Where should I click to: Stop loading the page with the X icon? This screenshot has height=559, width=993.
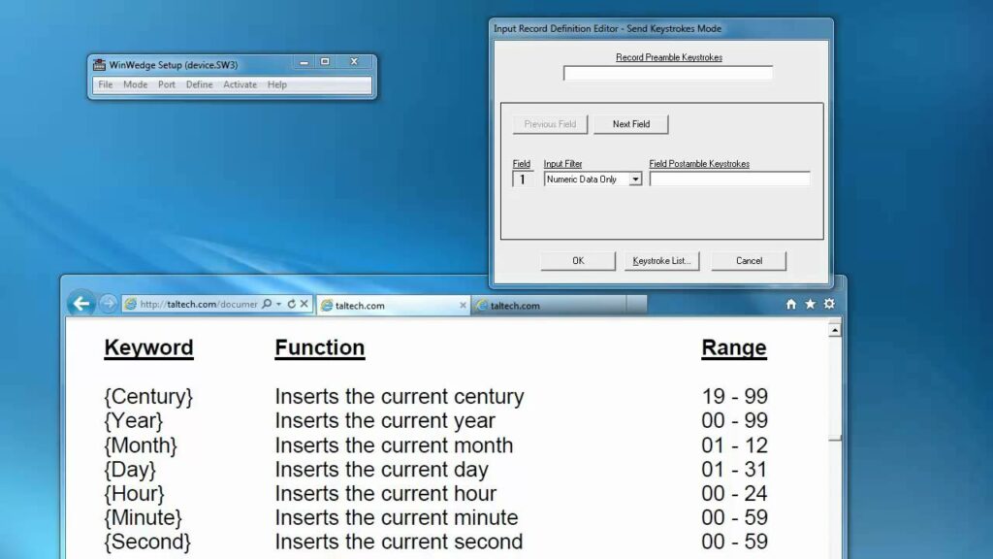click(303, 304)
